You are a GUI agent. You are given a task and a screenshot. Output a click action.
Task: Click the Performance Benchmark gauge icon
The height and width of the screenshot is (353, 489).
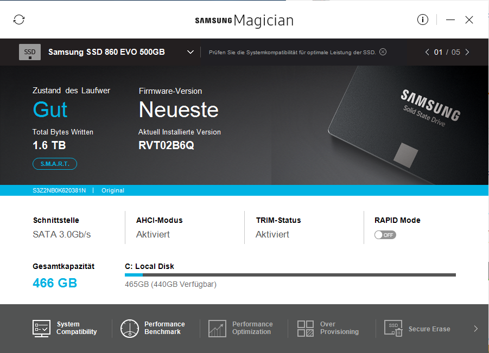pyautogui.click(x=129, y=329)
